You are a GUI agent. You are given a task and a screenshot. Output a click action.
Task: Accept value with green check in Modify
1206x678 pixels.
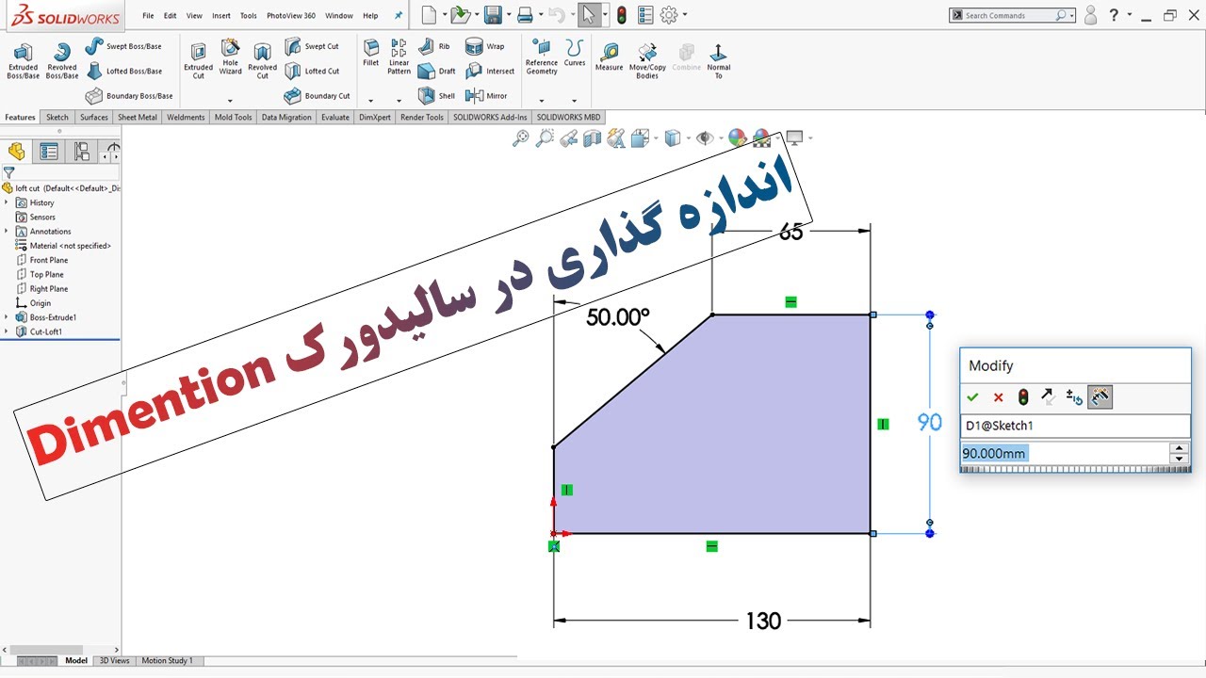click(x=972, y=397)
